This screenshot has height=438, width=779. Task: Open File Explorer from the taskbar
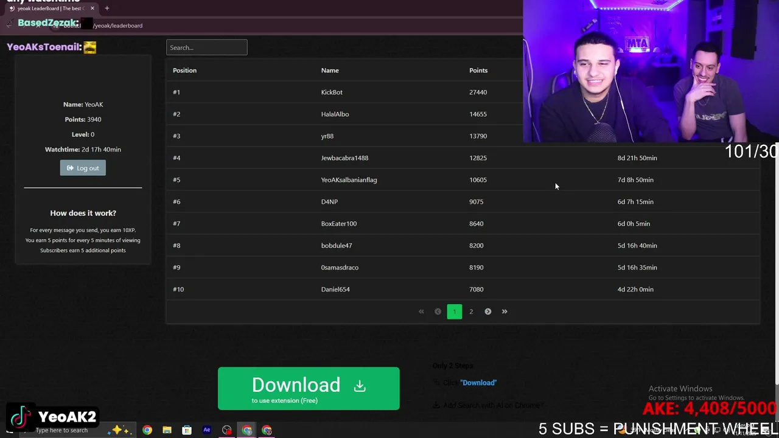[167, 430]
